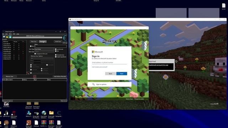228x128 pixels.
Task: Click the Next Scan button
Action: pyautogui.click(x=43, y=42)
